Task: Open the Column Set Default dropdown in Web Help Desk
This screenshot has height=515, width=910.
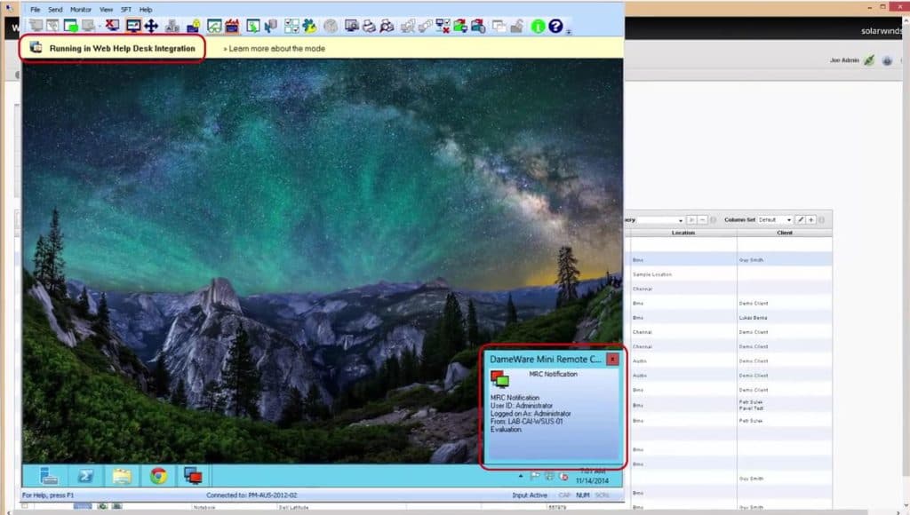Action: click(775, 220)
